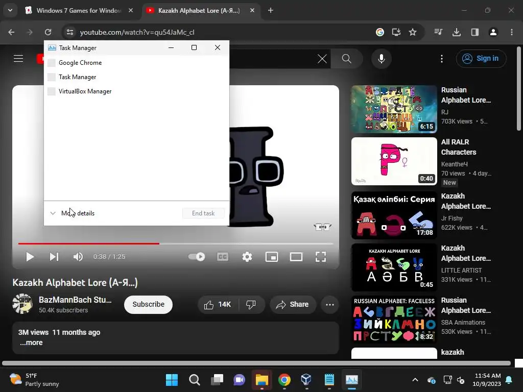This screenshot has height=392, width=523.
Task: Open the Chrome profile icon
Action: coord(493,32)
